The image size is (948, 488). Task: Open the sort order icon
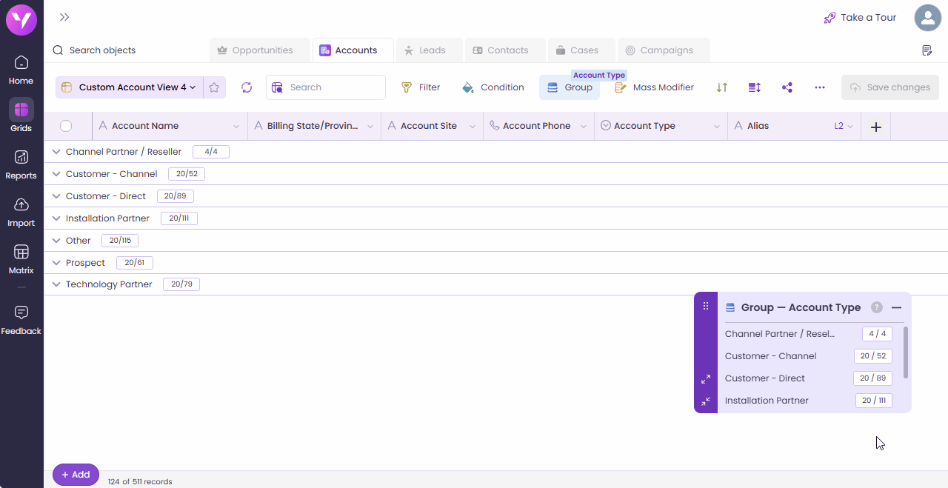[722, 87]
